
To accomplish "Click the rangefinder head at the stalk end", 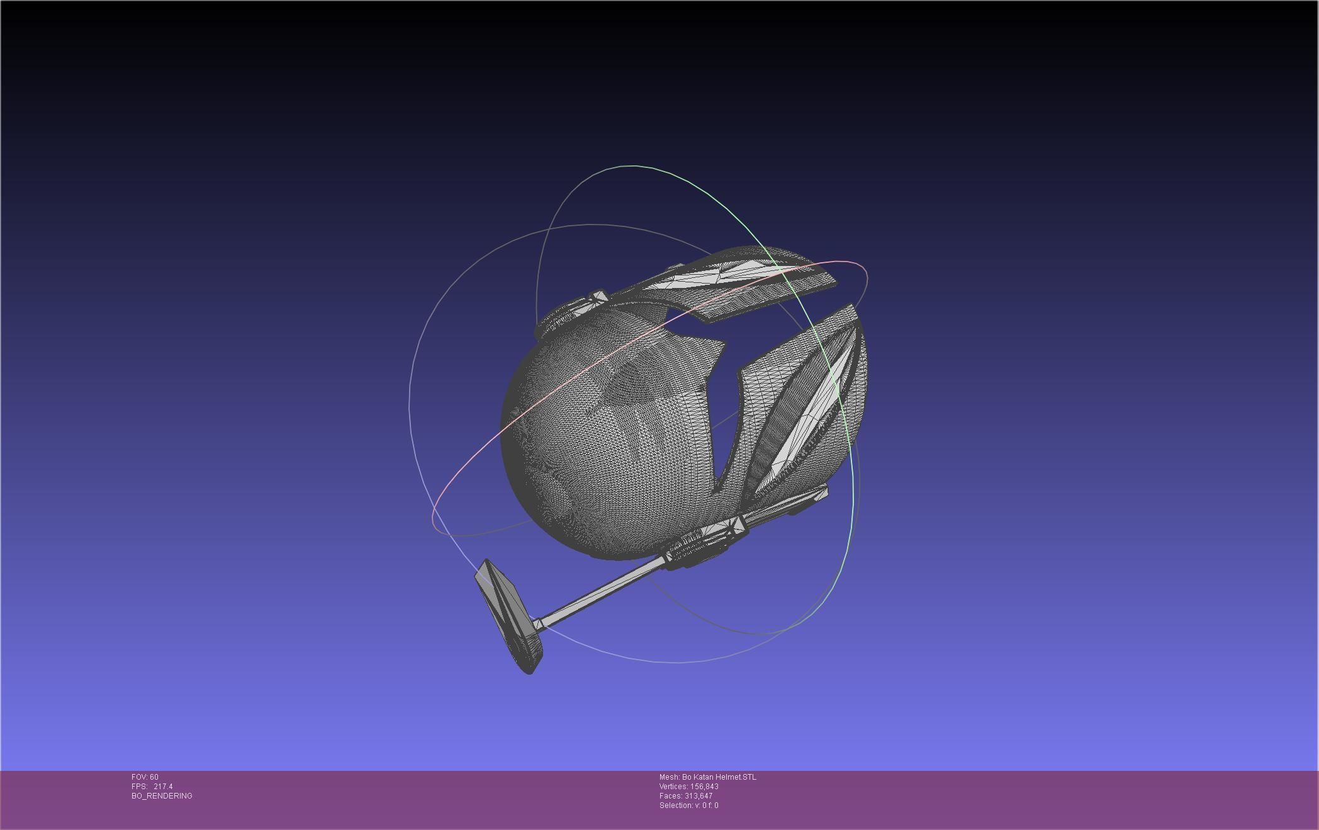I will [508, 617].
